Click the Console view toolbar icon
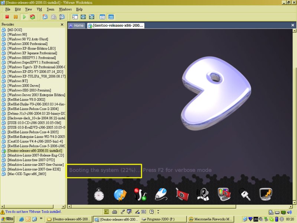 tap(111, 17)
